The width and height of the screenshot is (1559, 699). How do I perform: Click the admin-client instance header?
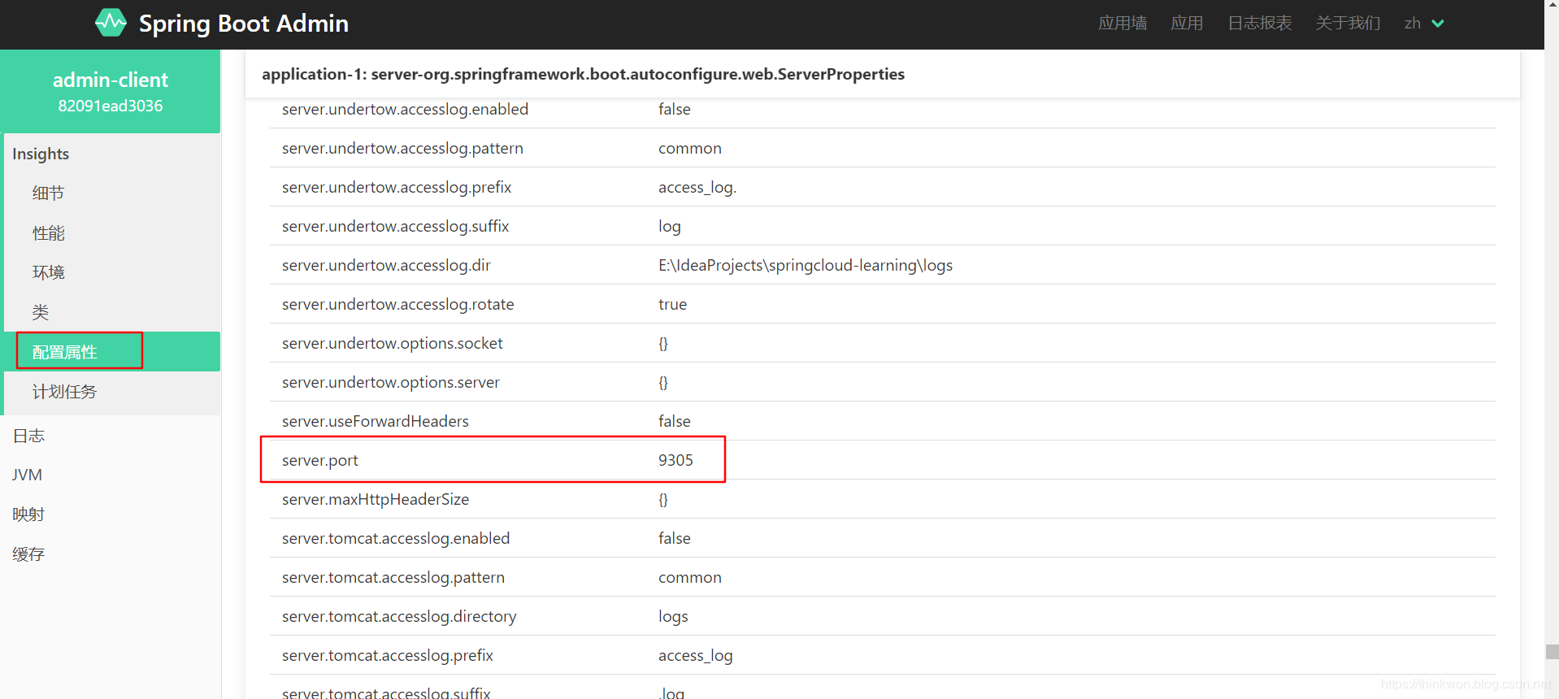coord(111,91)
